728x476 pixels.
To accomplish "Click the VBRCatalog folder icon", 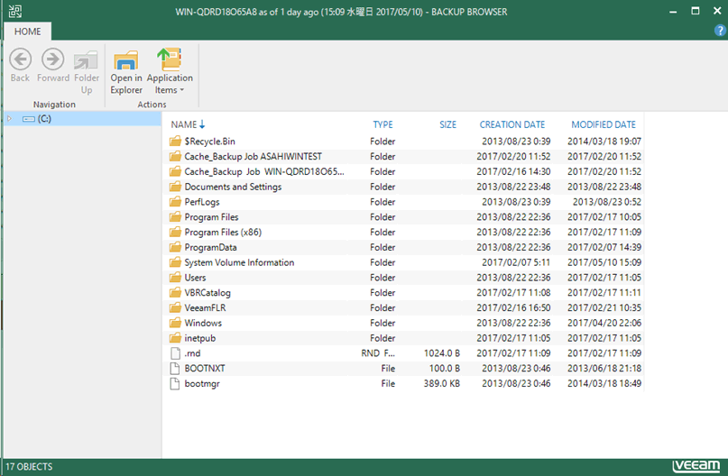I will (x=175, y=293).
